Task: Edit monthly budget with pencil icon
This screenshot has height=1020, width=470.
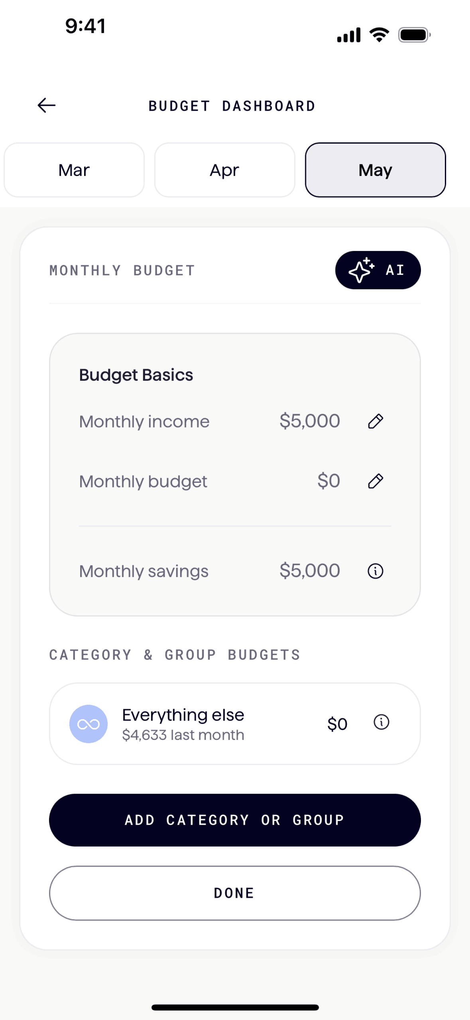Action: 375,481
